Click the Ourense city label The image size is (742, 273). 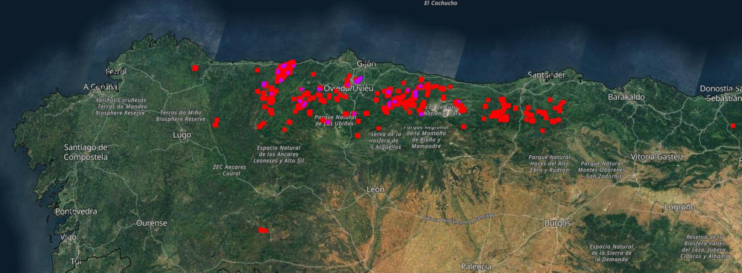[152, 223]
